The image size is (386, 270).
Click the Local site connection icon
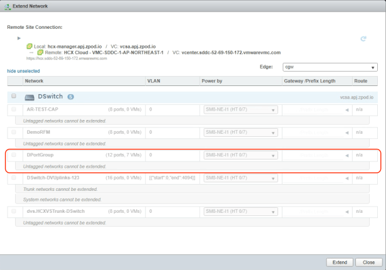29,47
